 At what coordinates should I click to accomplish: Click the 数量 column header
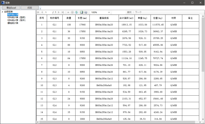[69, 18]
